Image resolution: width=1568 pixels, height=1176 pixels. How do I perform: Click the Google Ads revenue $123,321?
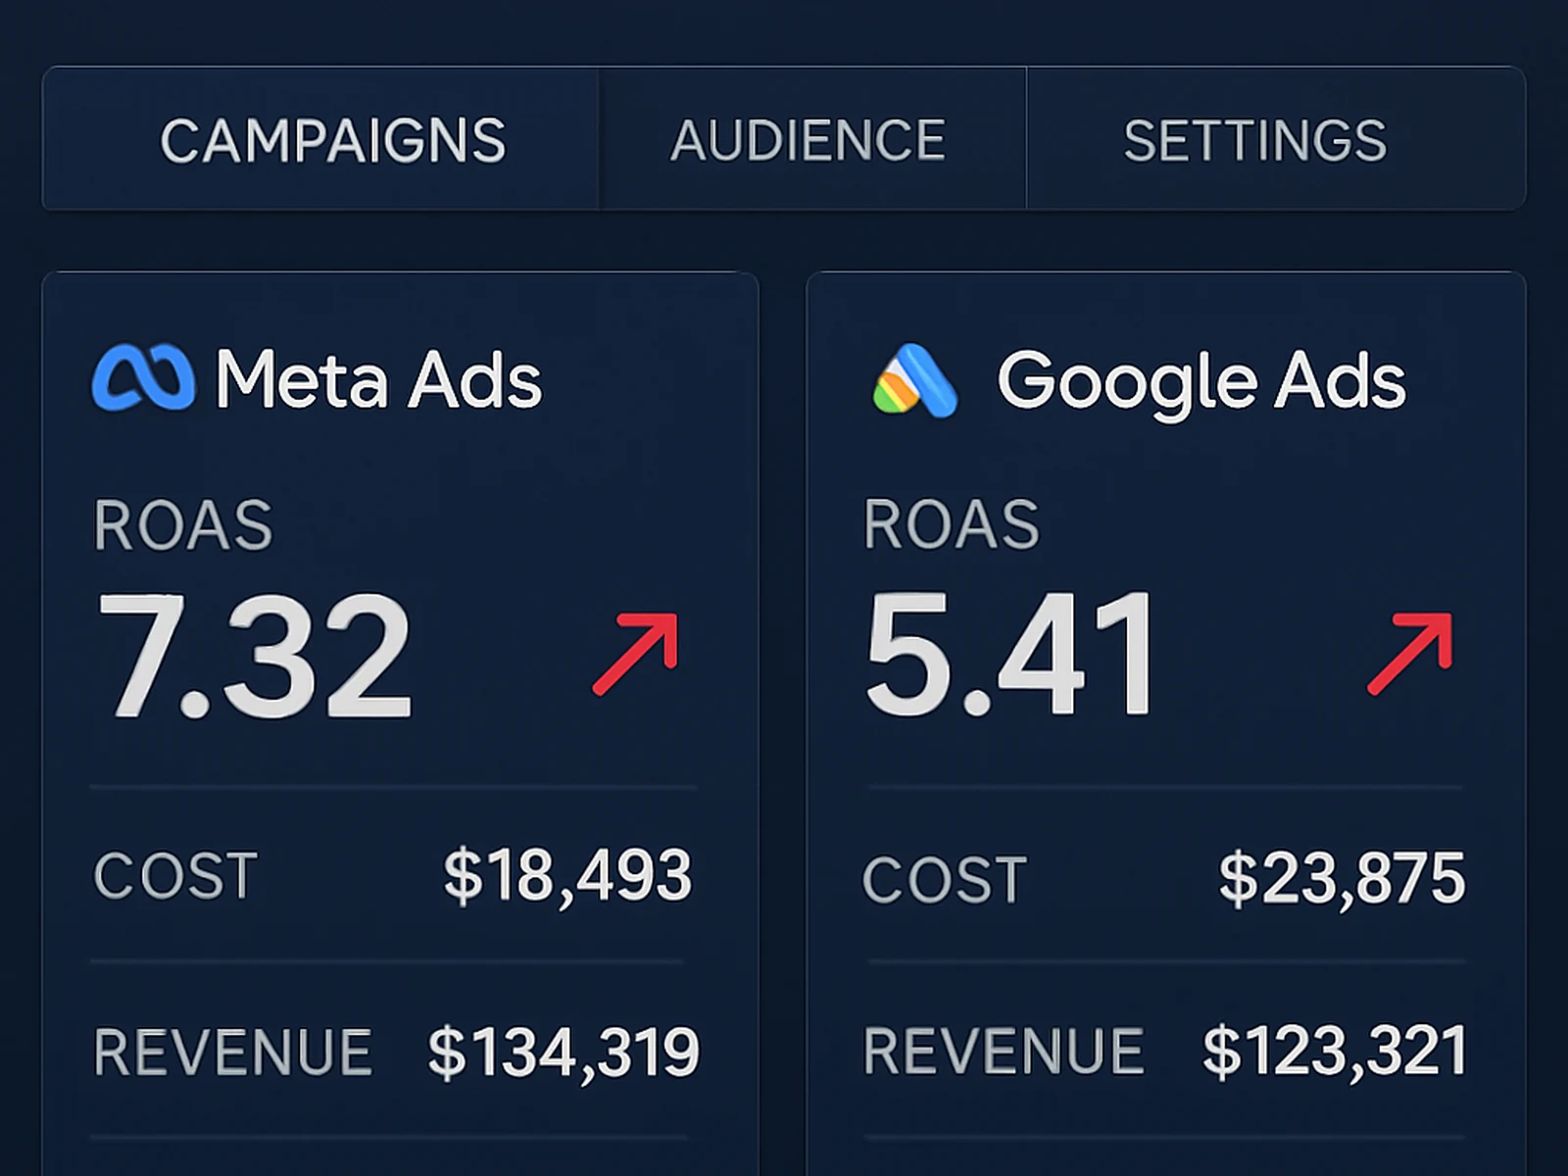[1335, 1052]
